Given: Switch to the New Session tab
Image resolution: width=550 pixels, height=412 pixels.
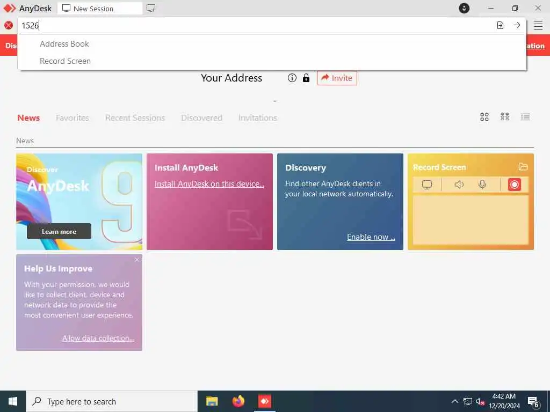Looking at the screenshot, I should coord(100,9).
